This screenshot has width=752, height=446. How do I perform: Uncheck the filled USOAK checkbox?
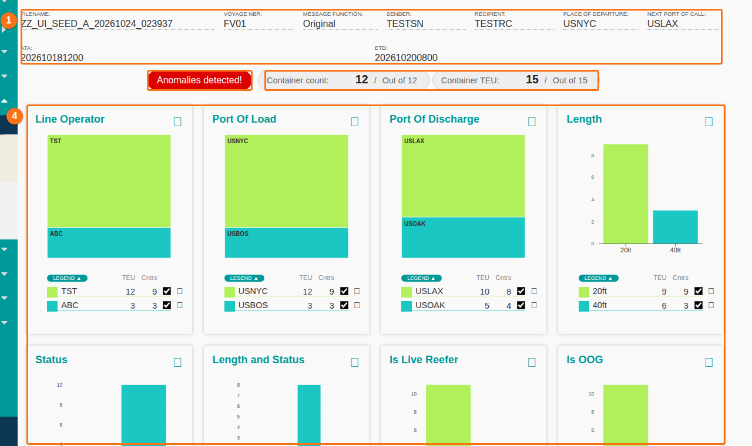(521, 305)
